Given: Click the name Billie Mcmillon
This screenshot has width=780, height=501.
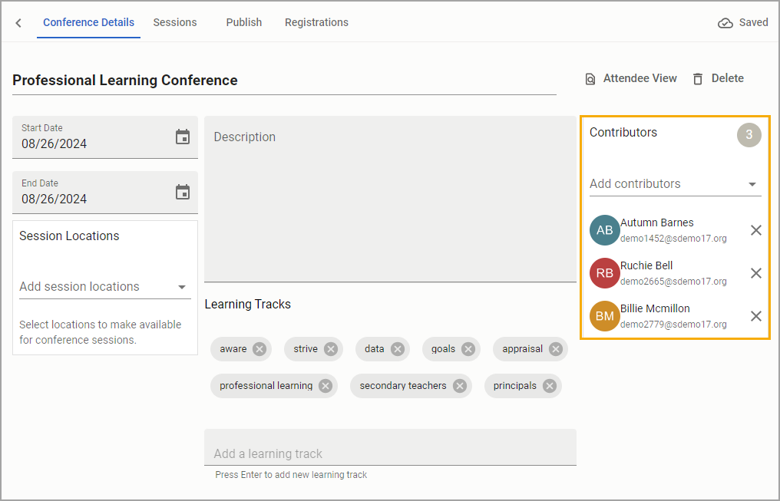Looking at the screenshot, I should click(x=655, y=308).
